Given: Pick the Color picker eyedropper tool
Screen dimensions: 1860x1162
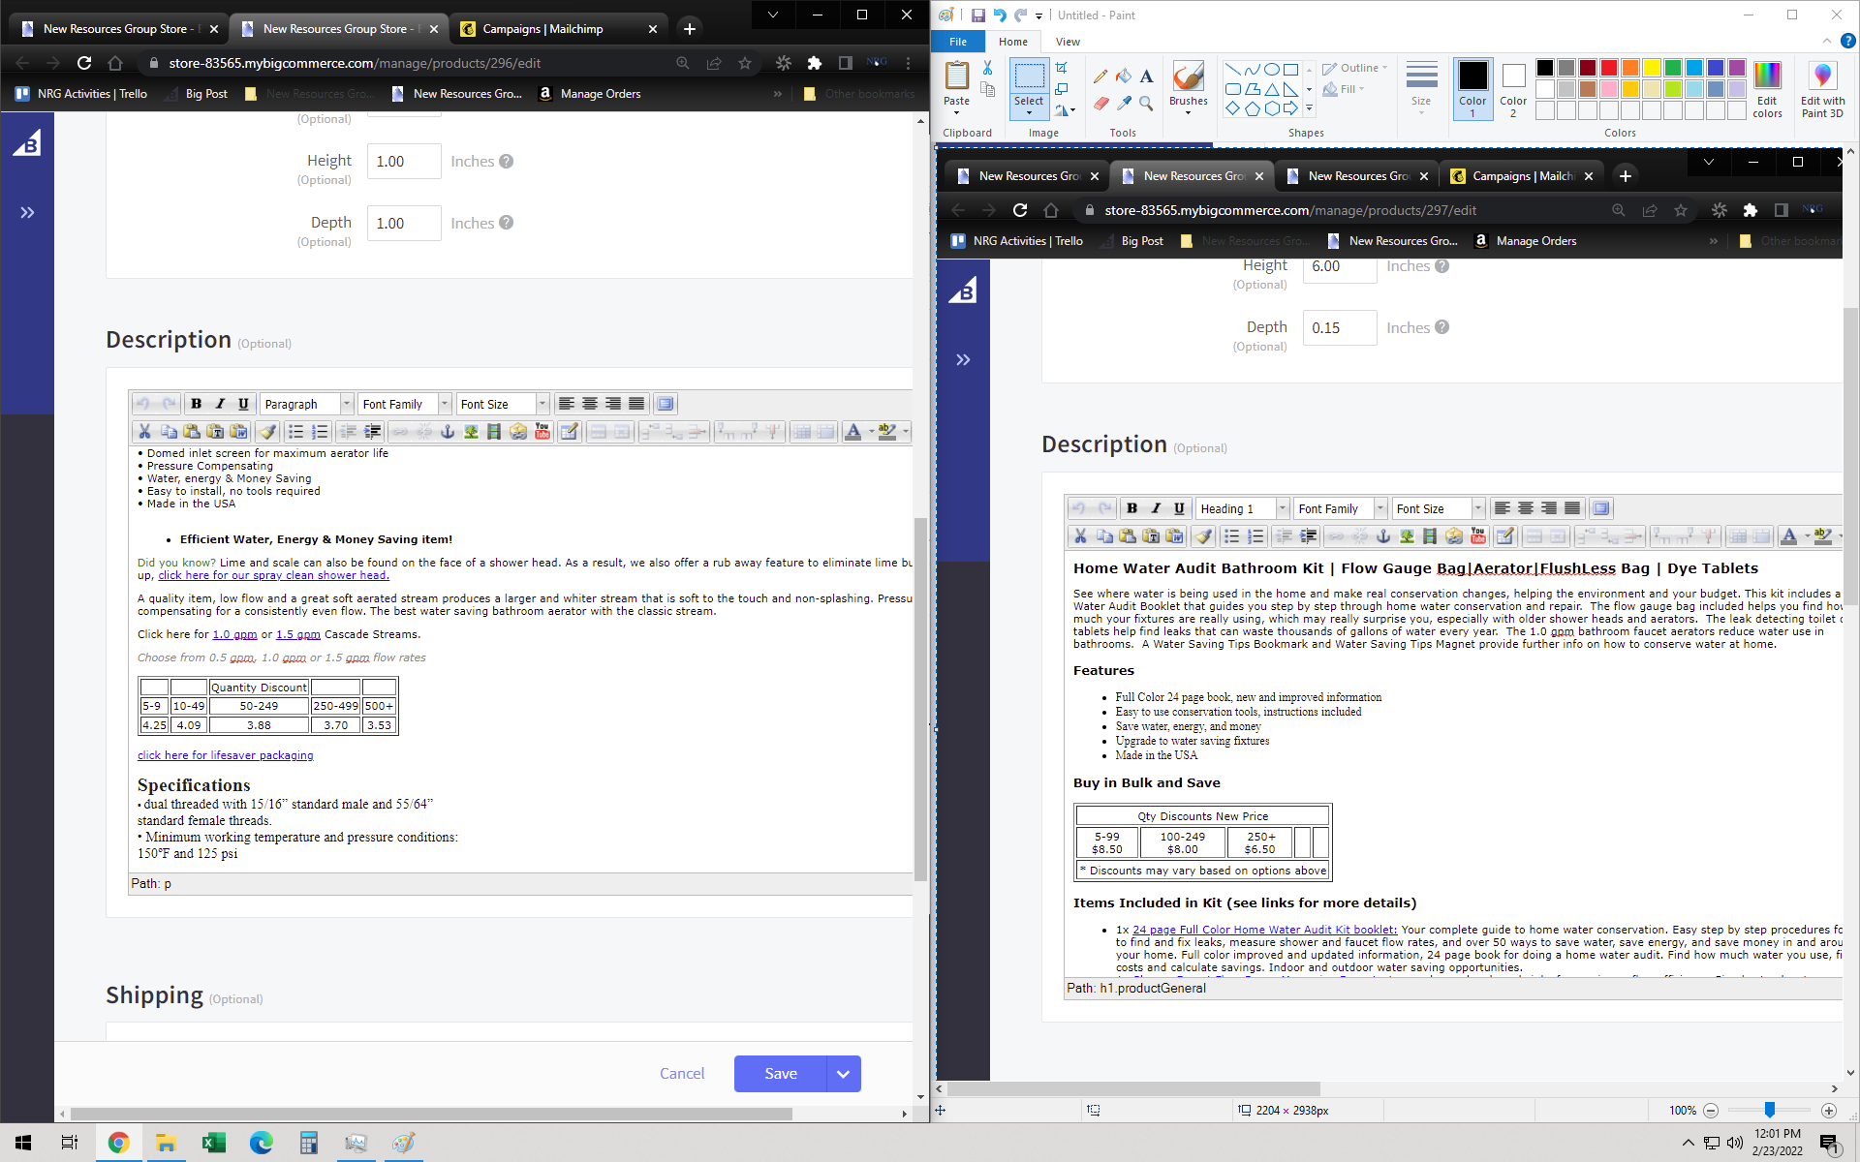Looking at the screenshot, I should (x=1124, y=103).
